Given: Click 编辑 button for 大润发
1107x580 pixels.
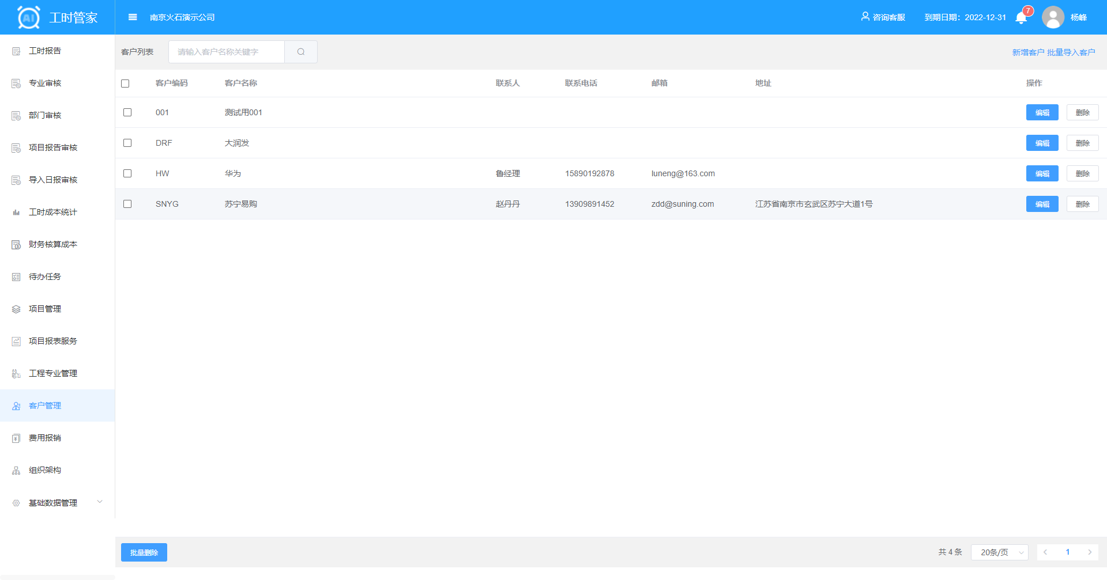Looking at the screenshot, I should point(1042,143).
